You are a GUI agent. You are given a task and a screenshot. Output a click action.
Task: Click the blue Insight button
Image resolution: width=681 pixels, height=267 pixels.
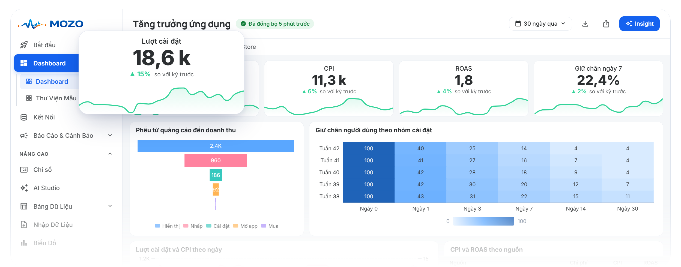[x=639, y=24]
